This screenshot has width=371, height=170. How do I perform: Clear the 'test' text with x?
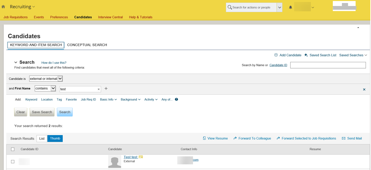click(99, 89)
